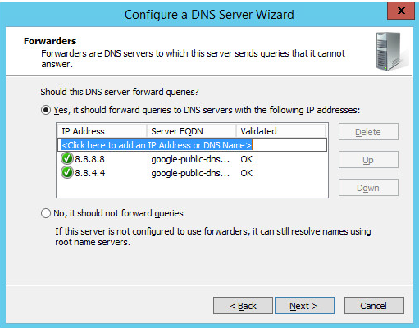Click Server FQDN value in the 8.8.8.8 row
Image resolution: width=419 pixels, height=328 pixels.
190,159
